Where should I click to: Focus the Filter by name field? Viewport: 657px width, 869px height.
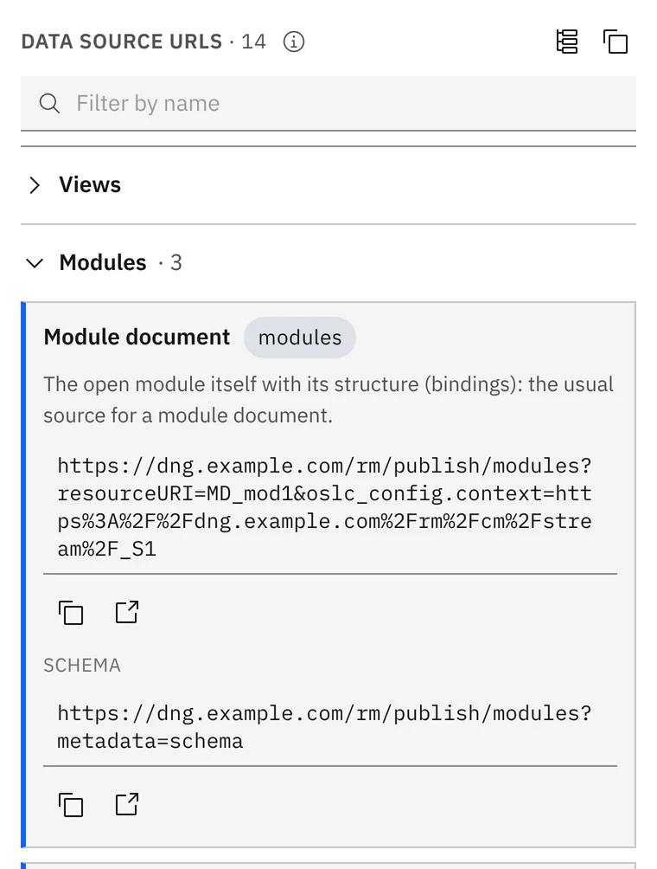(x=328, y=104)
